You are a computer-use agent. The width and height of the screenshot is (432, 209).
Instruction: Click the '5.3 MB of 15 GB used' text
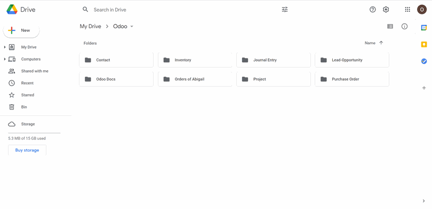[27, 138]
